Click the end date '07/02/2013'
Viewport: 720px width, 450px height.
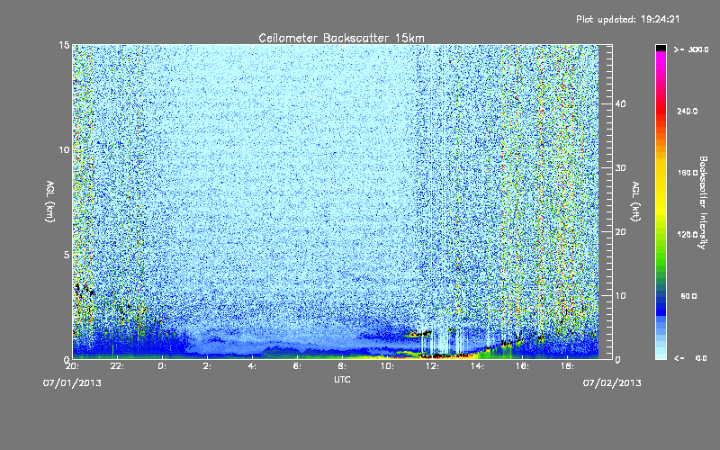tap(612, 383)
